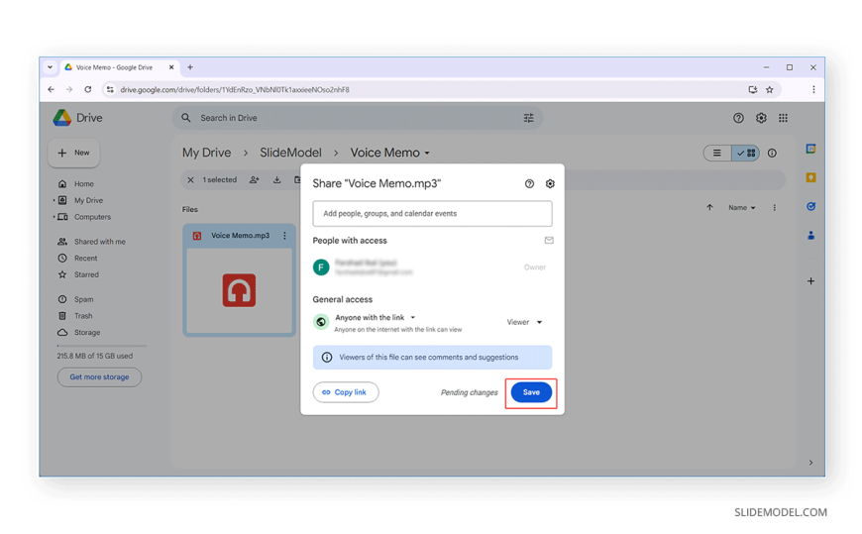The width and height of the screenshot is (862, 534).
Task: Reload the page in browser
Action: click(x=87, y=89)
